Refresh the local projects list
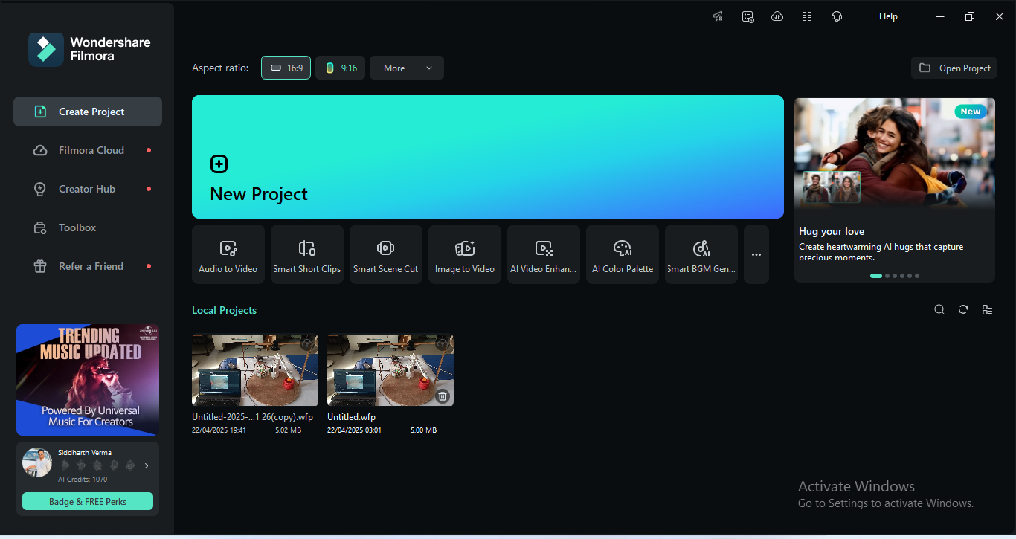1016x539 pixels. (963, 310)
